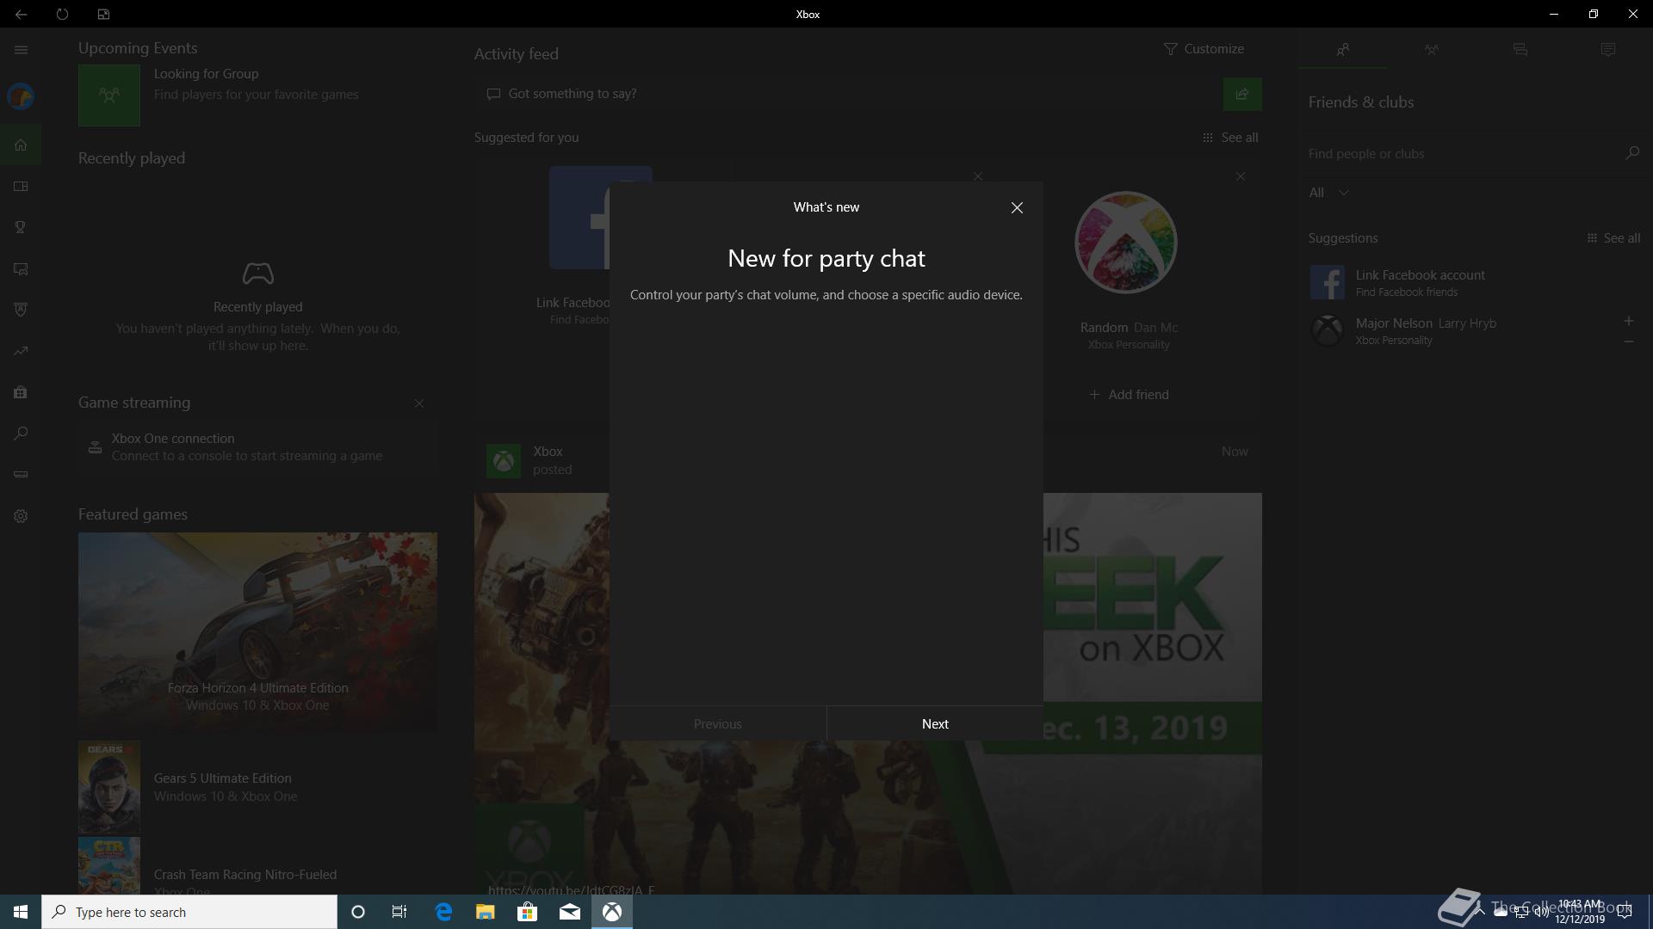Open Settings gear in sidebar
The height and width of the screenshot is (929, 1653).
[x=21, y=516]
